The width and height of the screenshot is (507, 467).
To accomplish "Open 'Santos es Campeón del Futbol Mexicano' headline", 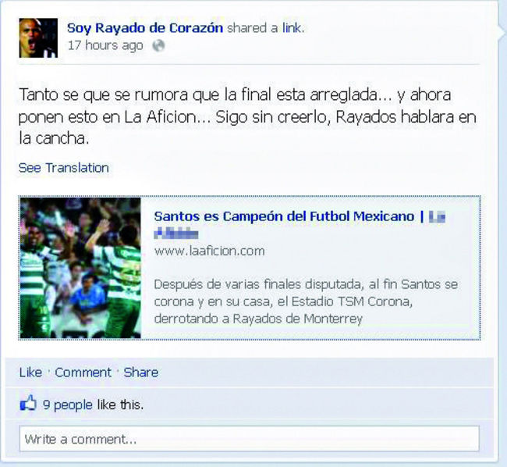I will click(284, 216).
